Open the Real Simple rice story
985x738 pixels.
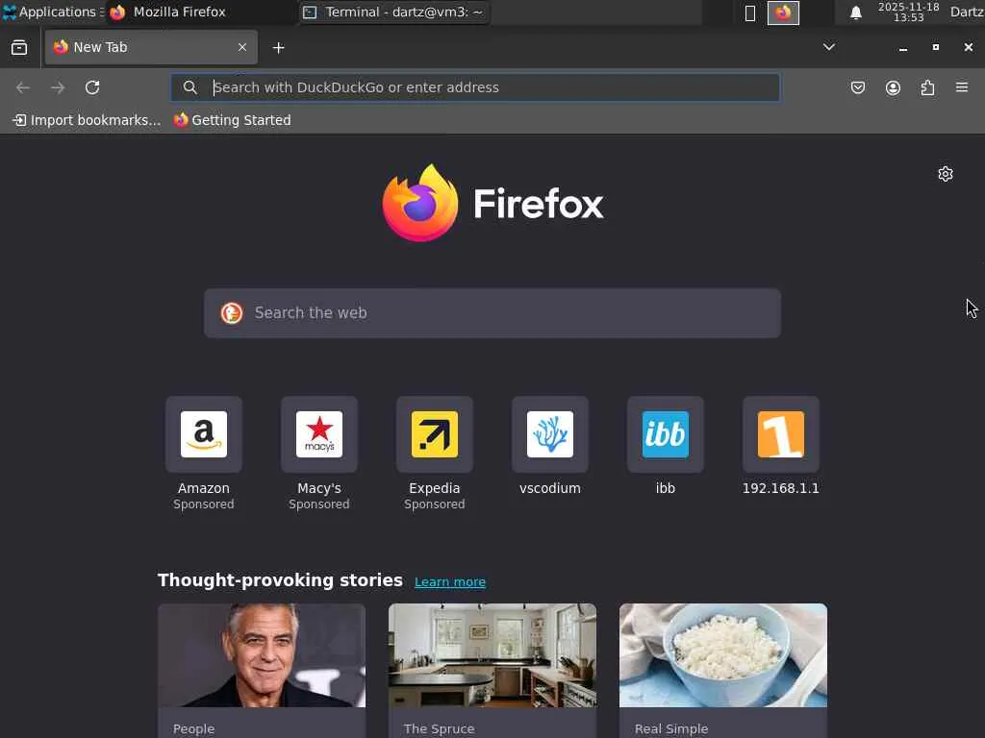pos(723,655)
